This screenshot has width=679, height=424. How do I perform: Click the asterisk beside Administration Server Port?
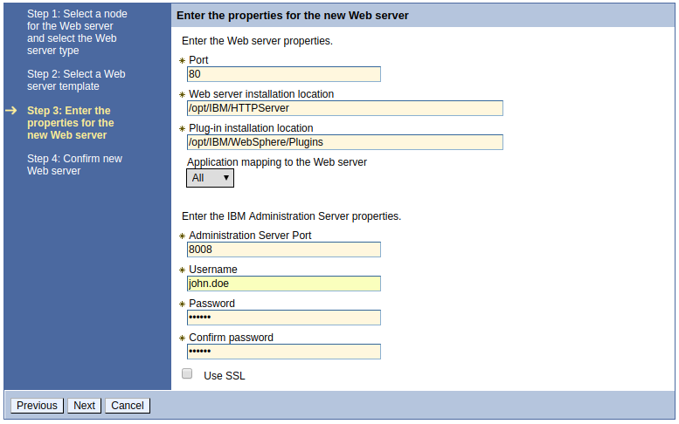click(183, 236)
